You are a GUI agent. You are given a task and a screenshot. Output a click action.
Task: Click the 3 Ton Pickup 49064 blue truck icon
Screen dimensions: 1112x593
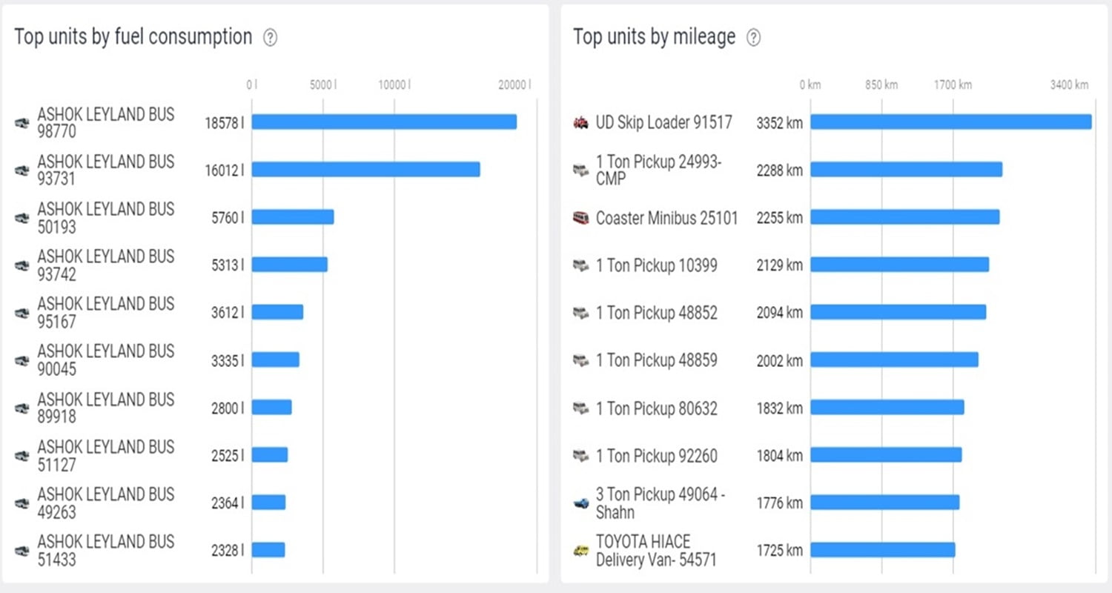tap(581, 503)
